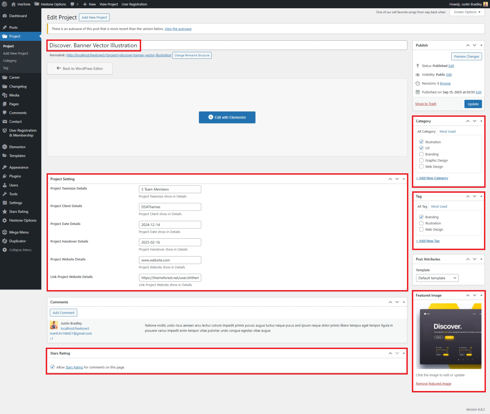Click the Stars Rating star icon in sidebar
Viewport: 490px width, 414px height.
click(x=5, y=212)
